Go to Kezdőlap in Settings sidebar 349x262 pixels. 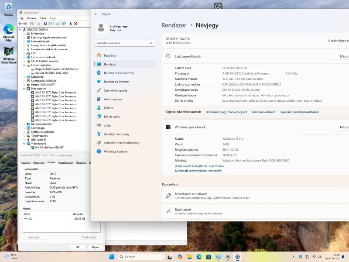[125, 55]
